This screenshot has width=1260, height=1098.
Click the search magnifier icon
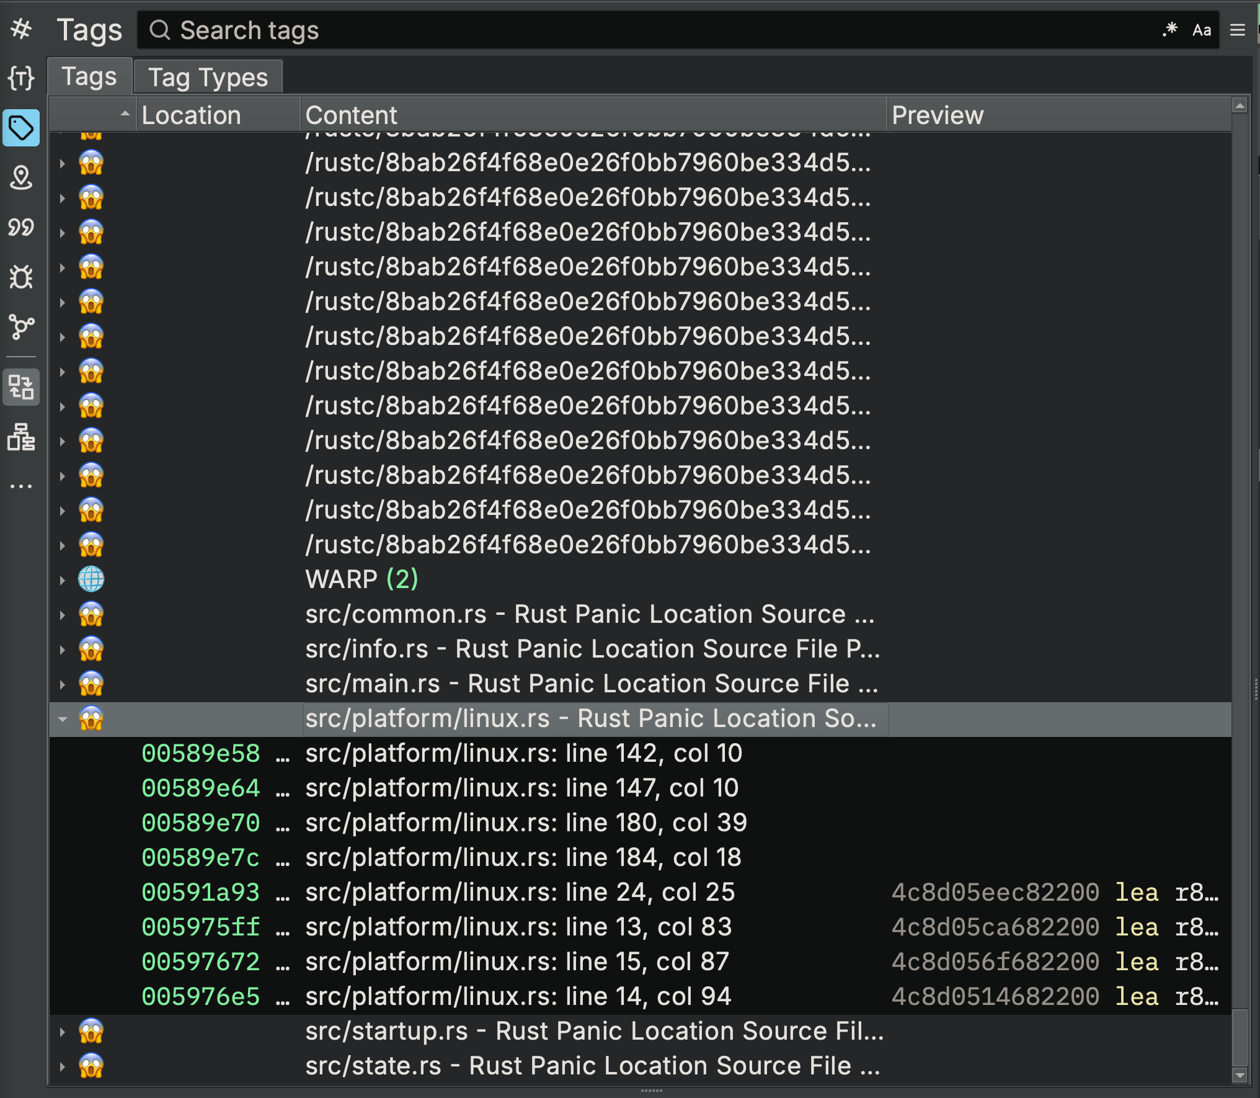coord(160,30)
